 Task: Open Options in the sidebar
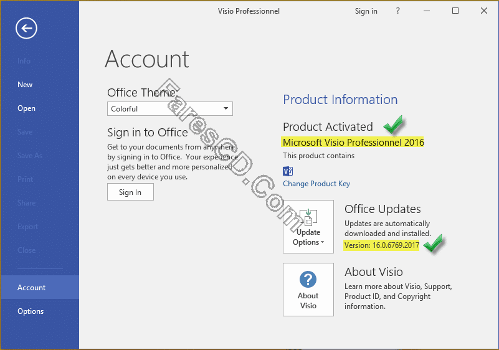31,311
